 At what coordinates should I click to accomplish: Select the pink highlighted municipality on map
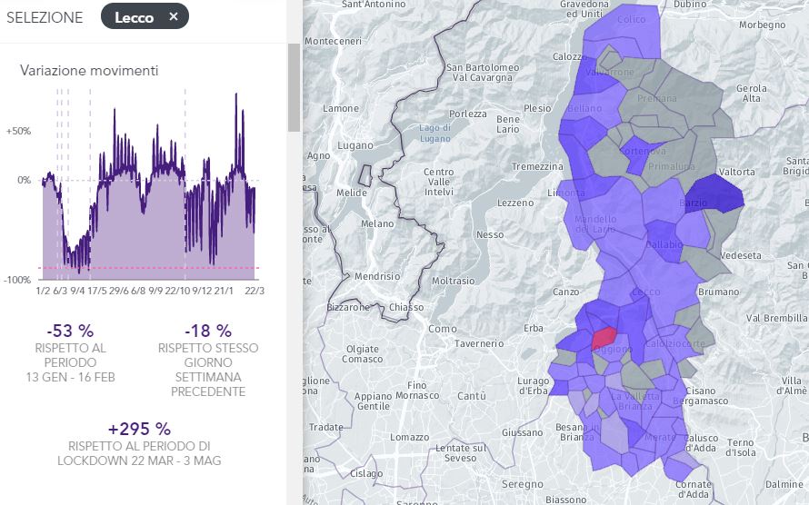pos(604,338)
